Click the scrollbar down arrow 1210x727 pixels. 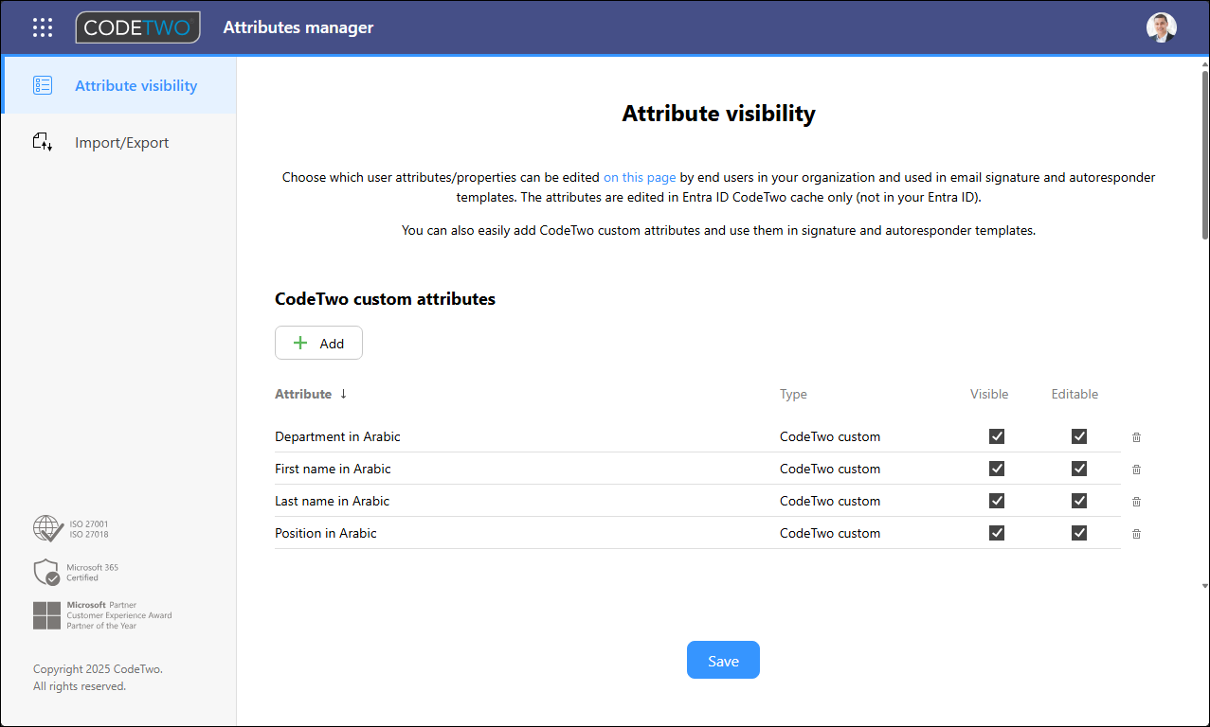click(x=1204, y=586)
